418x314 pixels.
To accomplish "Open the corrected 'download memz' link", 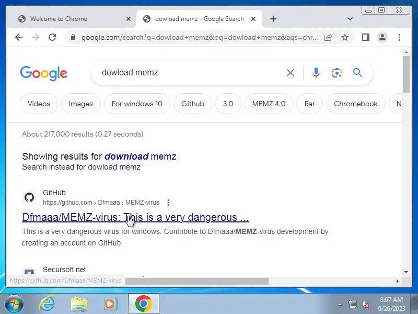I will click(140, 156).
